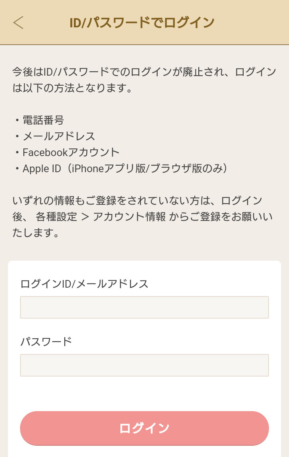Click the ID/パスワードでログイン header title
Image resolution: width=289 pixels, height=457 pixels.
(142, 23)
